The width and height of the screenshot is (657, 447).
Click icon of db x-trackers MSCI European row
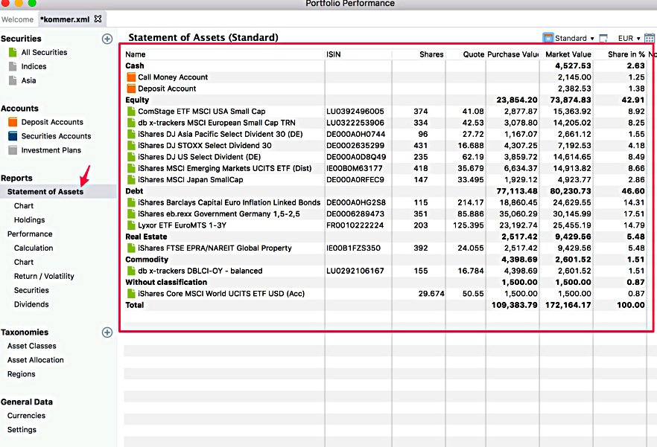pos(131,123)
